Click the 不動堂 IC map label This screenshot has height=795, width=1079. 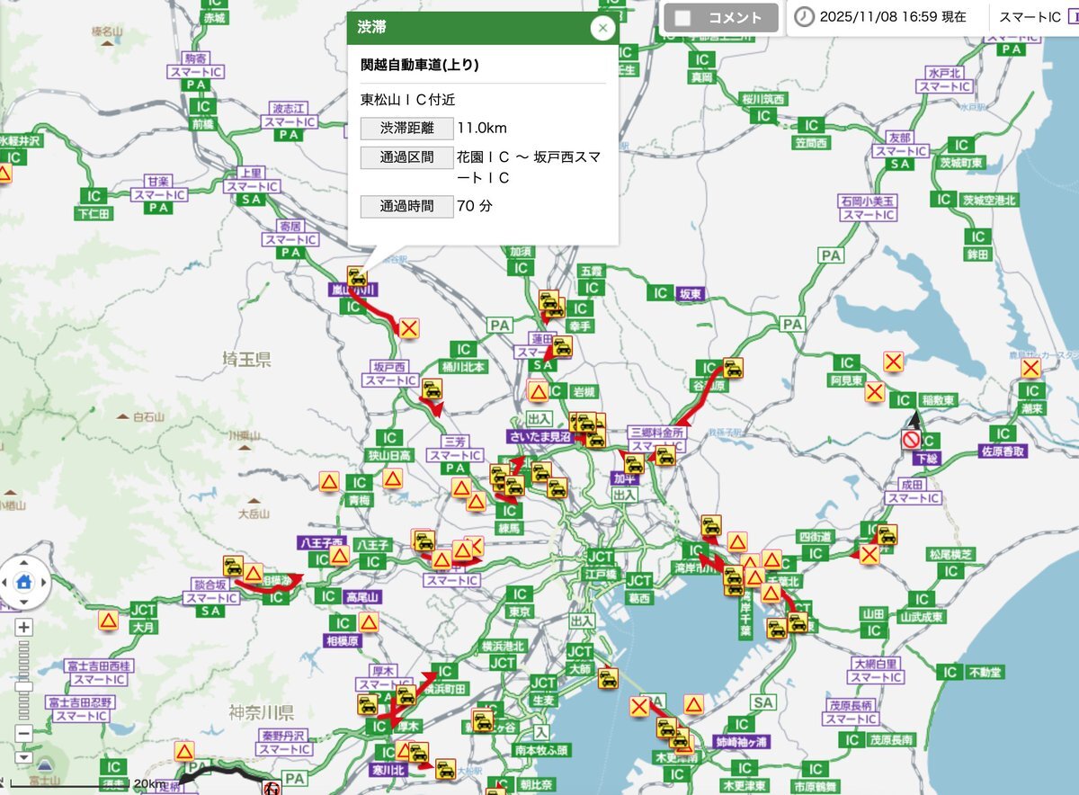(985, 673)
